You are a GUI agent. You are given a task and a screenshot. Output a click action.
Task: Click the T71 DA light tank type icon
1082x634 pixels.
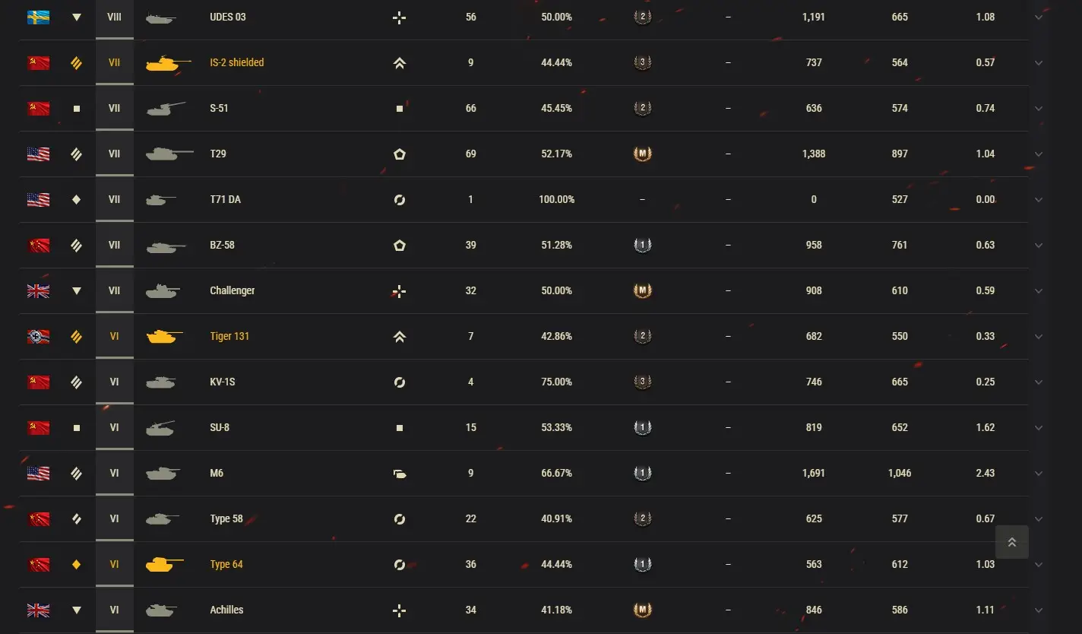click(77, 200)
